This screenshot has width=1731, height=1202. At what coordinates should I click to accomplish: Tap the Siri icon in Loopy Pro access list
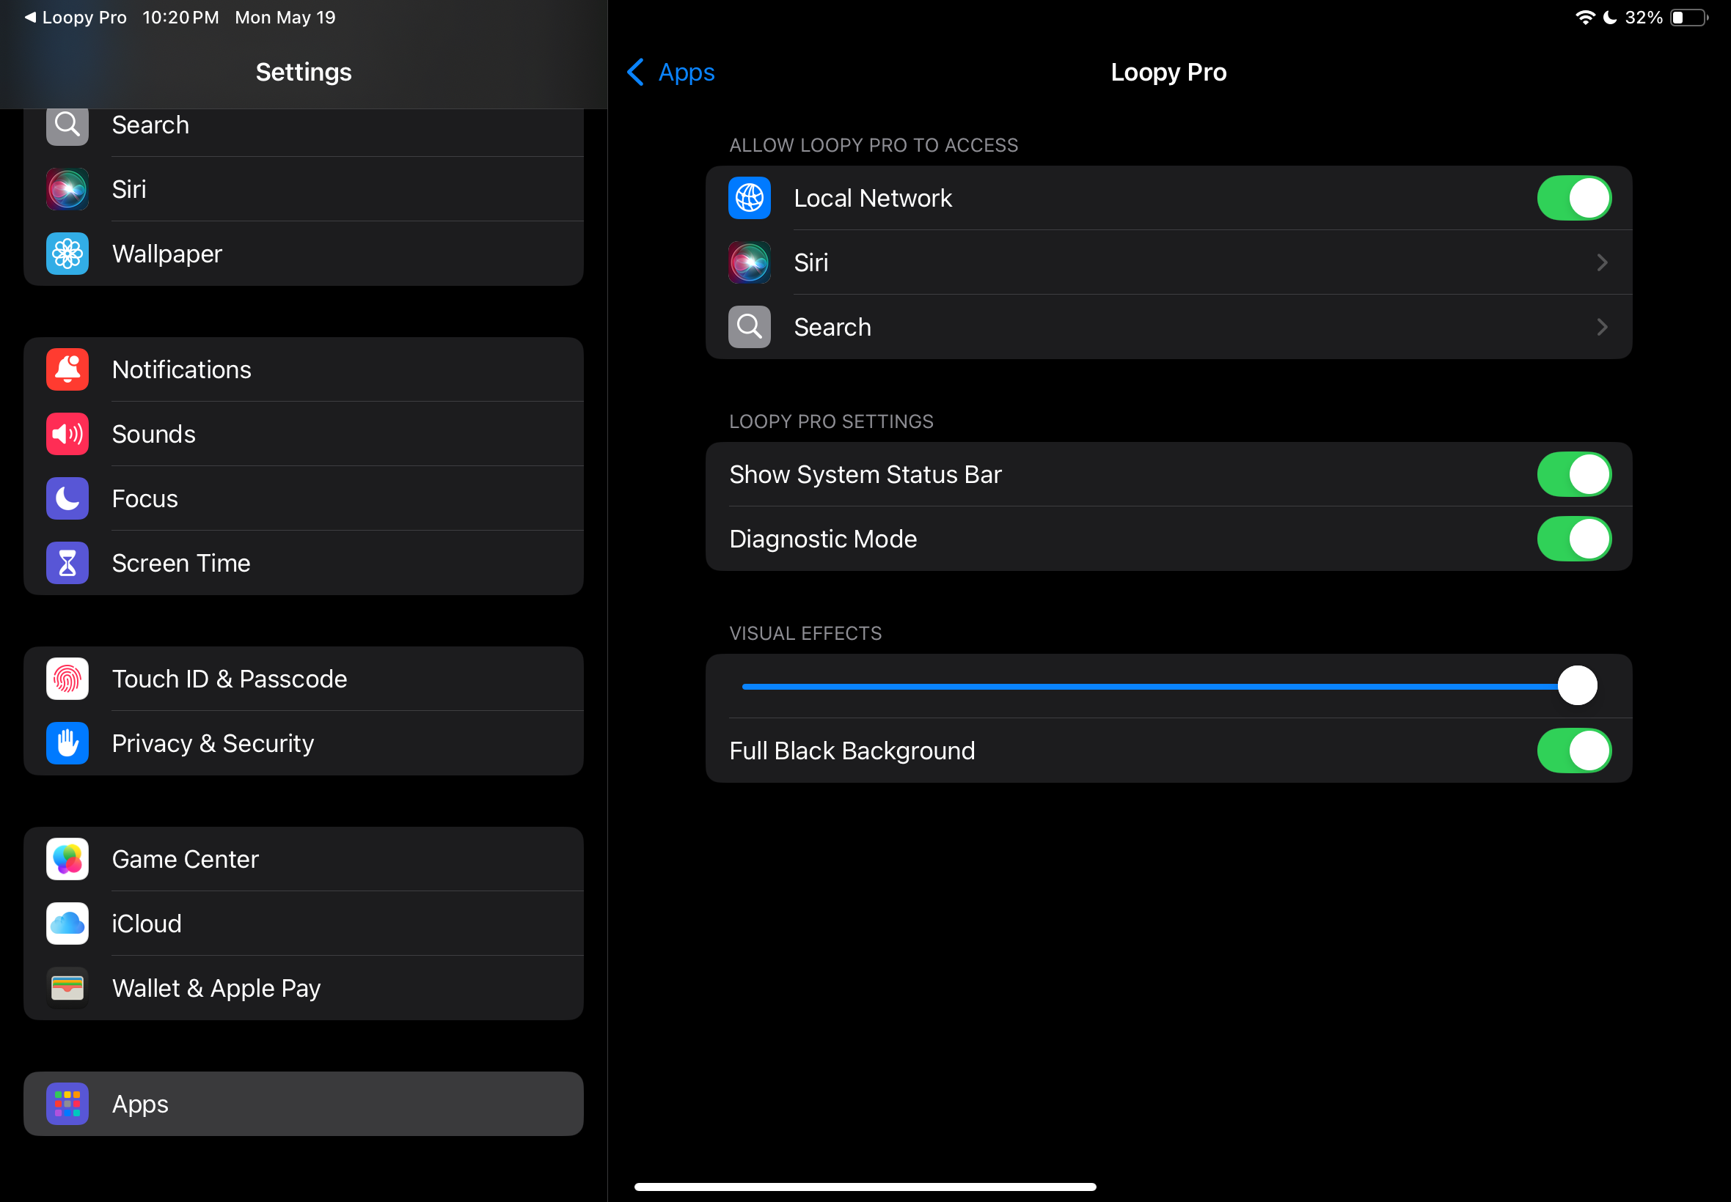749,263
